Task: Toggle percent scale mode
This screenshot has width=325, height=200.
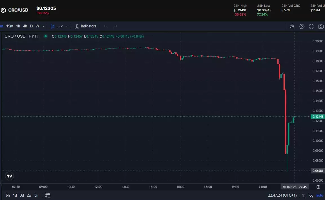Action: click(x=304, y=195)
